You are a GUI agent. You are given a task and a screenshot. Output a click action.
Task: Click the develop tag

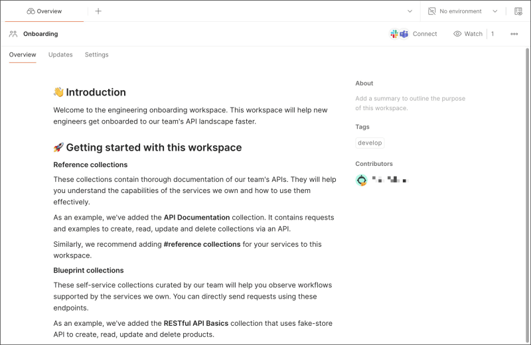pos(370,143)
